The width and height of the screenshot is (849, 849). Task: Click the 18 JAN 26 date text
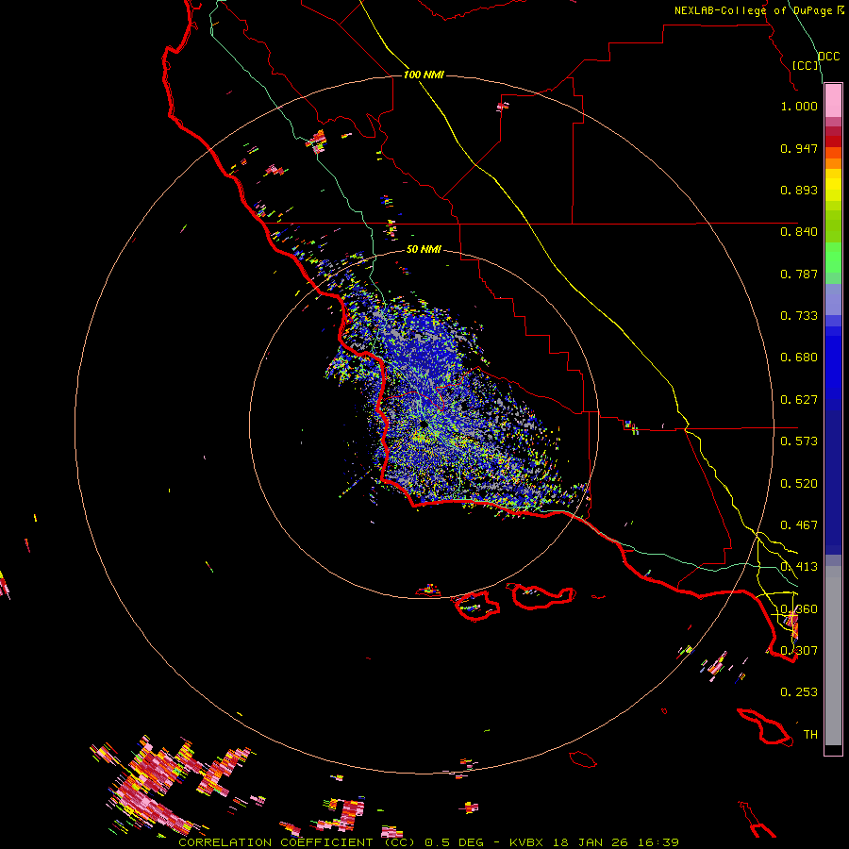[x=591, y=842]
